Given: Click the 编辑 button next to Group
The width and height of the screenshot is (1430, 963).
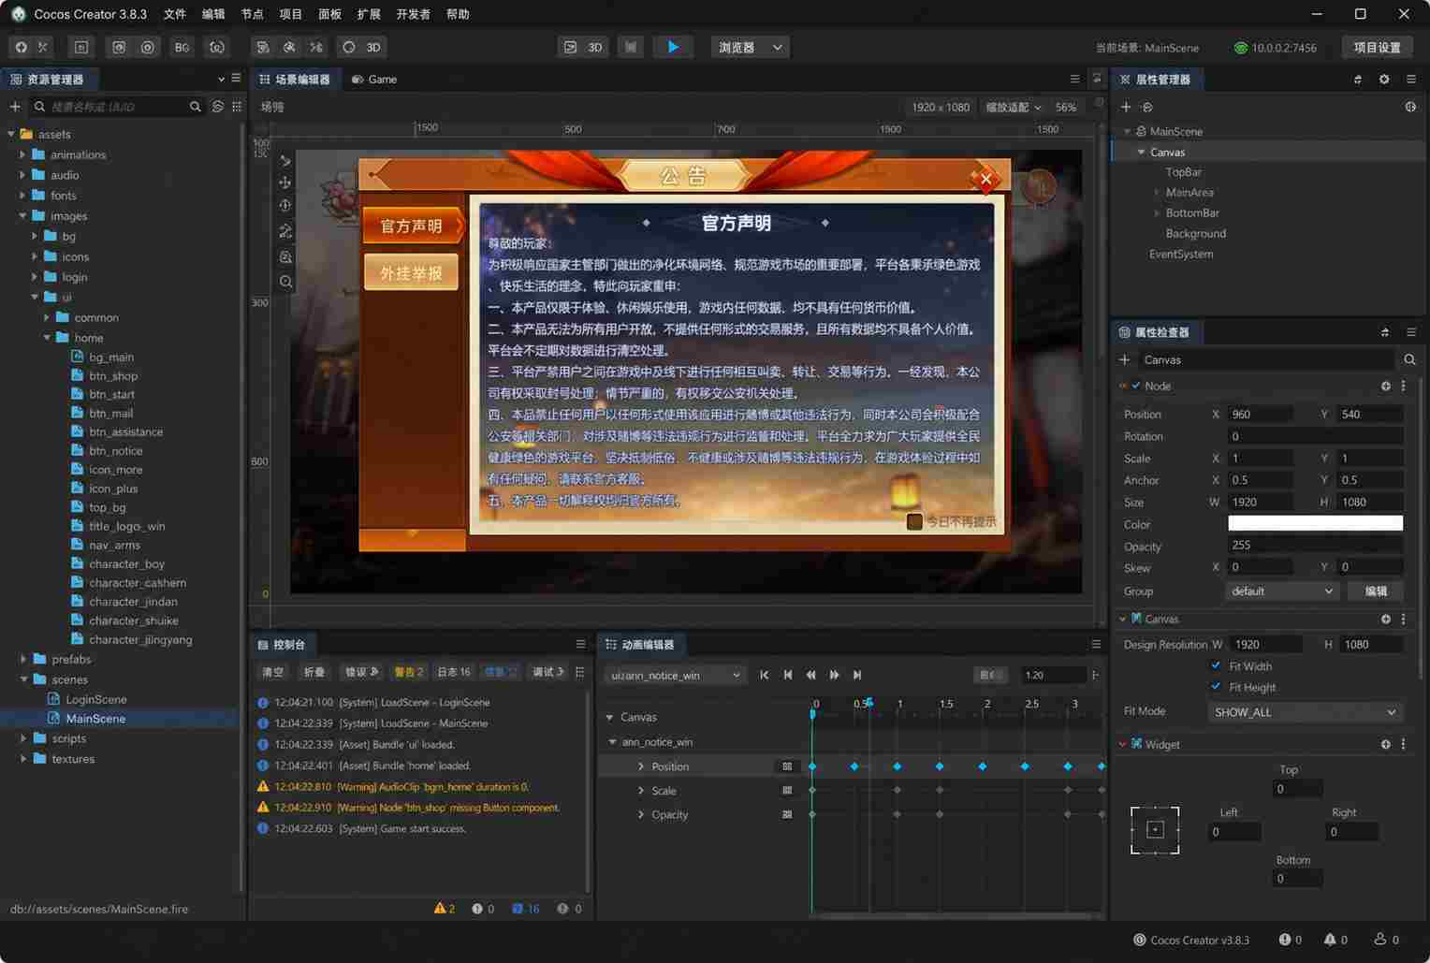Looking at the screenshot, I should coord(1376,591).
